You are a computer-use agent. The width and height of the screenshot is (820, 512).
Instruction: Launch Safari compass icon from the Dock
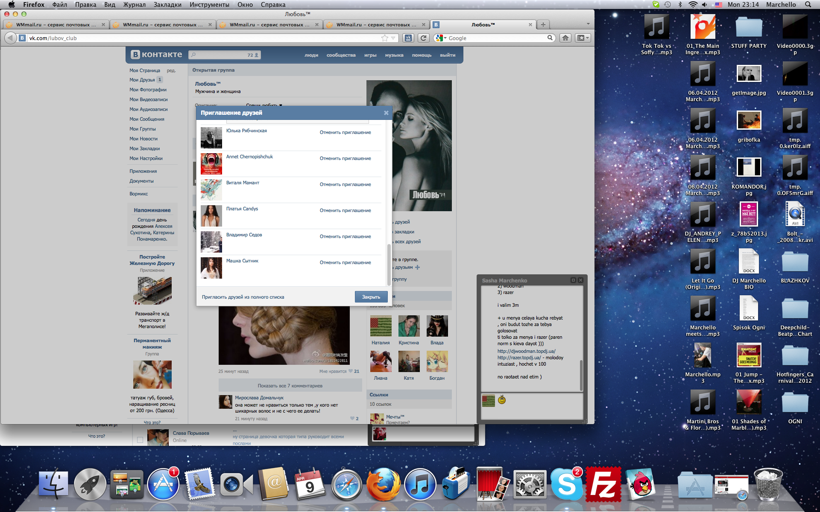pyautogui.click(x=347, y=485)
